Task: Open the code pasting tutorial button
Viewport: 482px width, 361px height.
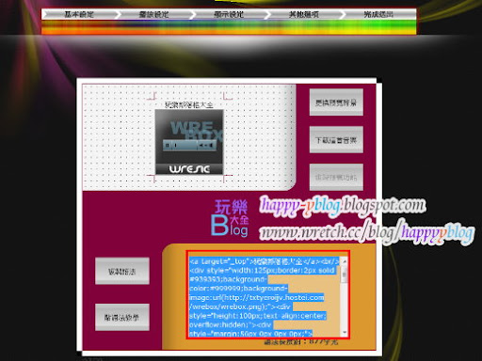Action: click(122, 317)
